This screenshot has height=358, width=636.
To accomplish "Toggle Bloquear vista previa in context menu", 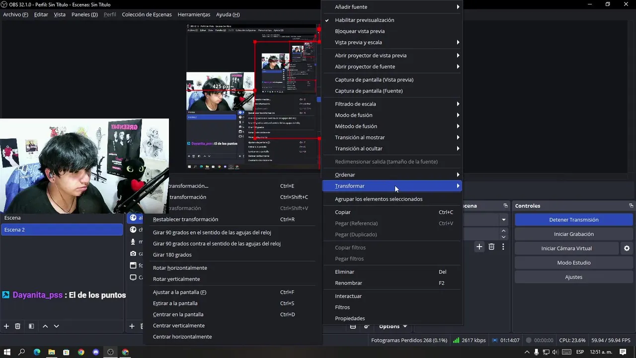I will point(393,31).
